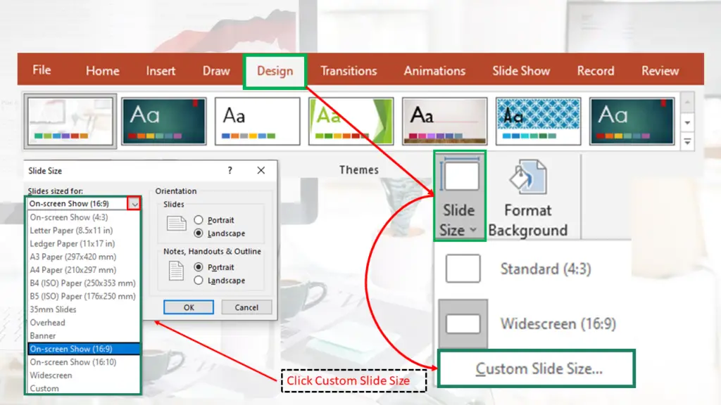The height and width of the screenshot is (405, 721).
Task: Click OK to confirm slide size
Action: 188,307
